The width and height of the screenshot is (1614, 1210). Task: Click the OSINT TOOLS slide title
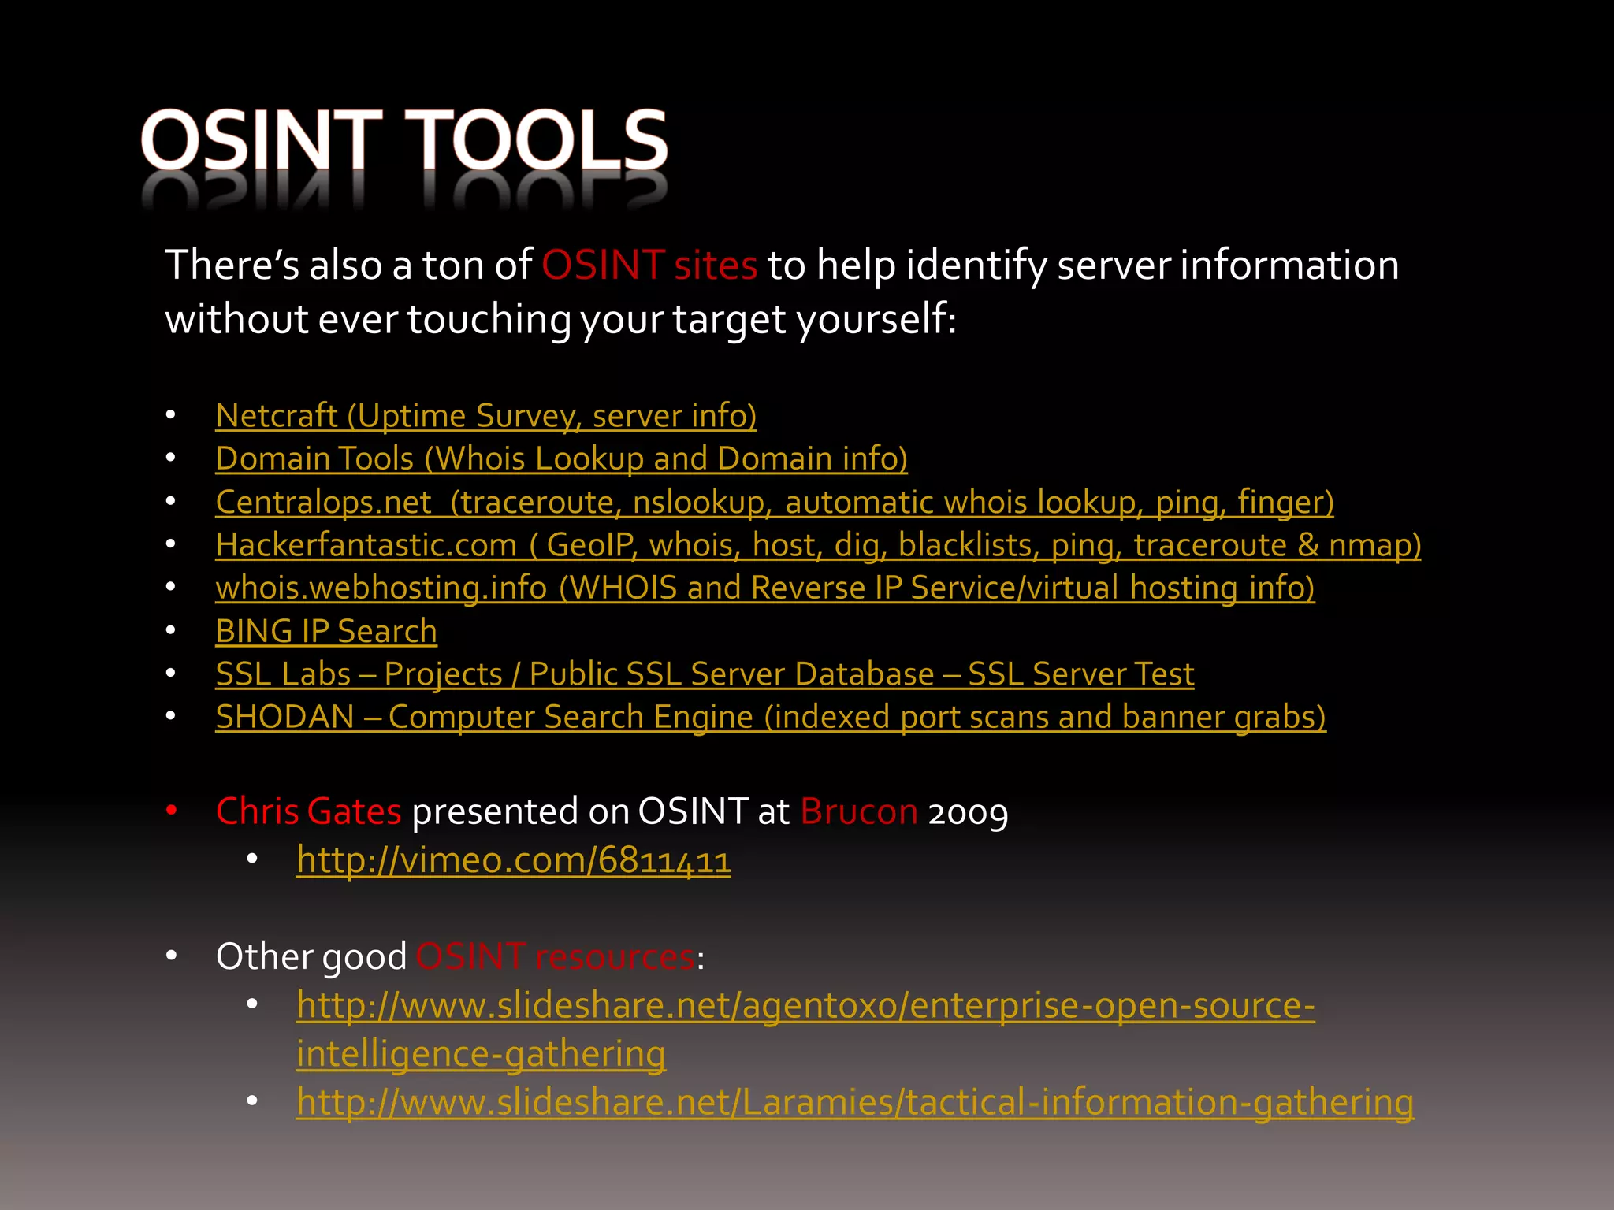coord(404,140)
